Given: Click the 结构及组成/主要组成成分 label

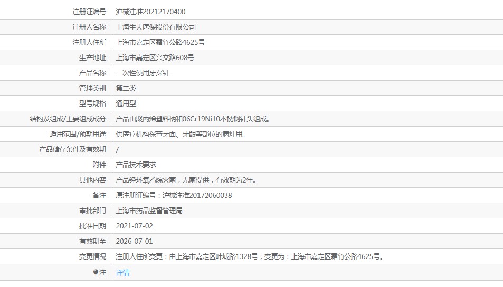Looking at the screenshot, I should (x=68, y=119).
